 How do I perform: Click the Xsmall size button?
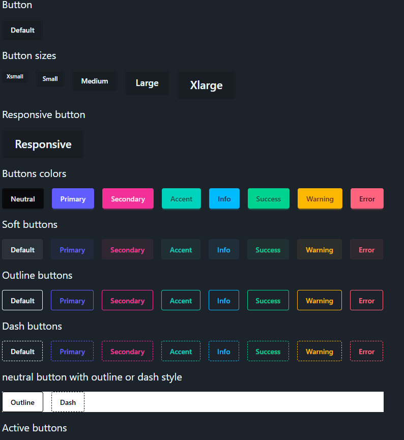(15, 76)
